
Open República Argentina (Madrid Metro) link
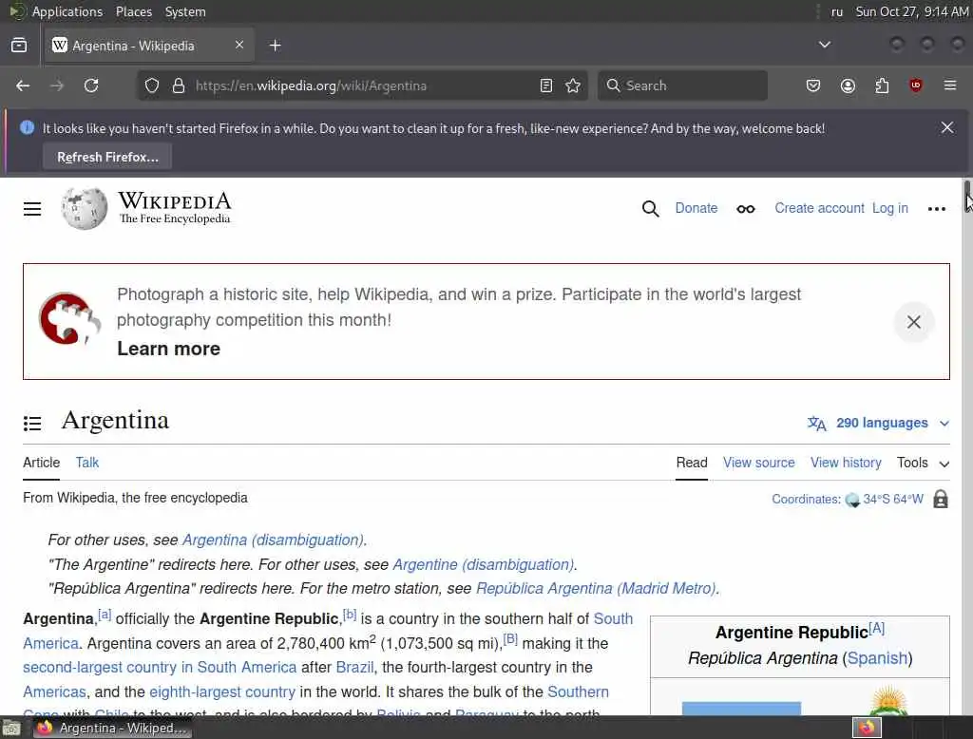pyautogui.click(x=597, y=588)
